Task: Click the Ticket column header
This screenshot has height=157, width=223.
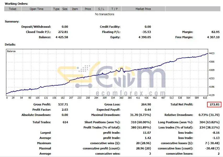Action: (x=13, y=9)
